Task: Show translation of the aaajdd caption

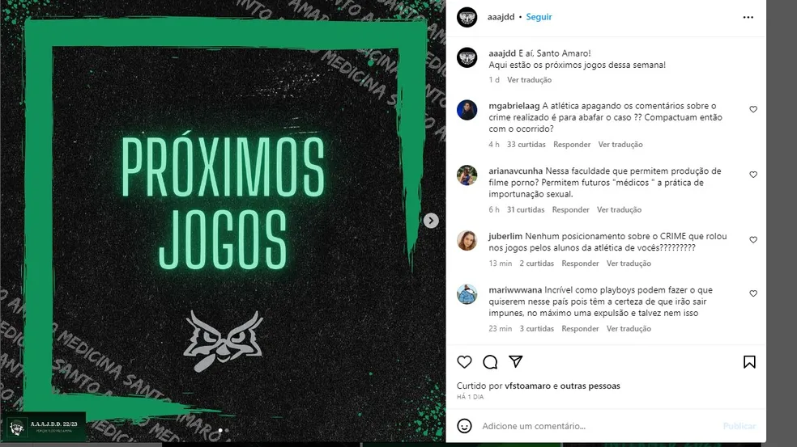Action: point(529,80)
